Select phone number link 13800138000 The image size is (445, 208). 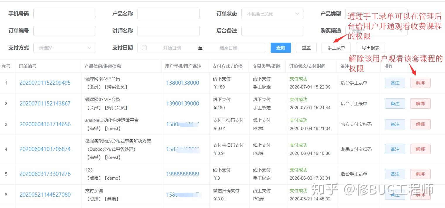(x=183, y=83)
